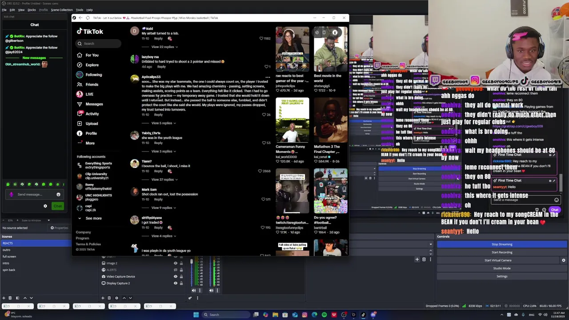
Task: Expand View 9 replies under Mark Sam
Action: click(164, 208)
